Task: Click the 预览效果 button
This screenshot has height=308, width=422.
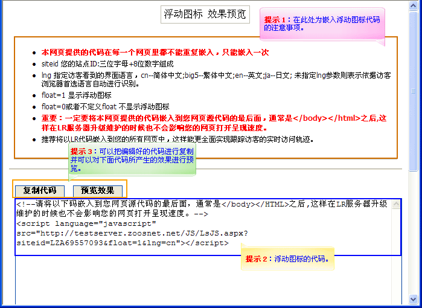Action: [x=98, y=191]
